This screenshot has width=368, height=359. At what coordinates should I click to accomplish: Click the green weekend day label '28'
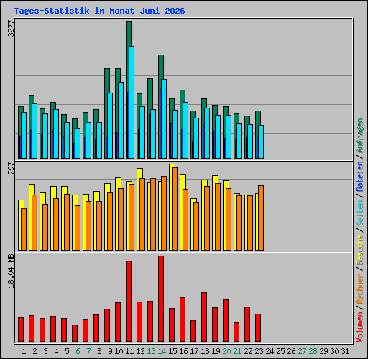(x=313, y=351)
